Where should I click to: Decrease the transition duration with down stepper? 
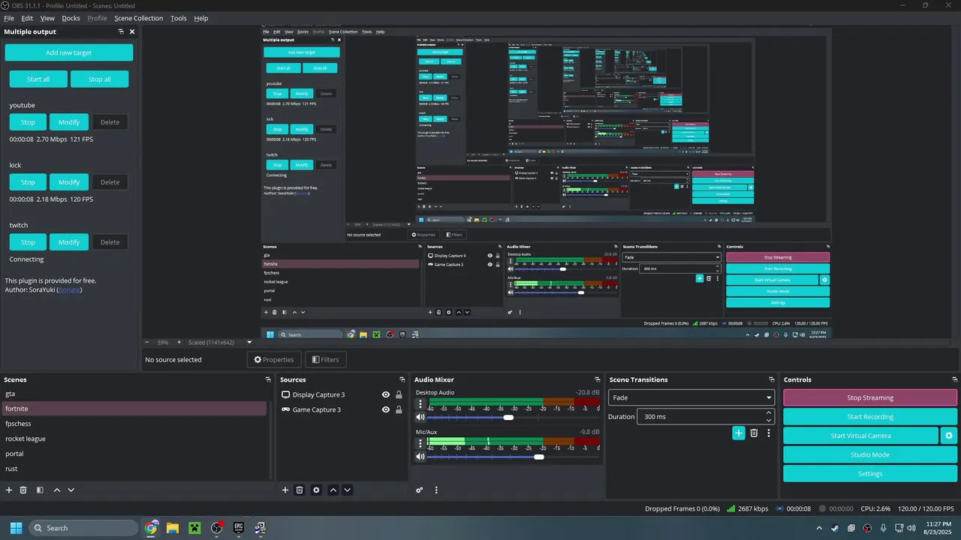(x=769, y=420)
